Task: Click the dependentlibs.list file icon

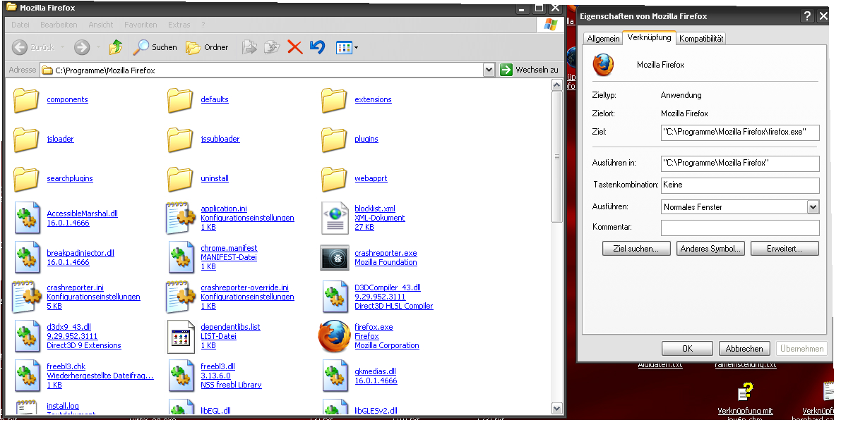Action: (x=181, y=337)
